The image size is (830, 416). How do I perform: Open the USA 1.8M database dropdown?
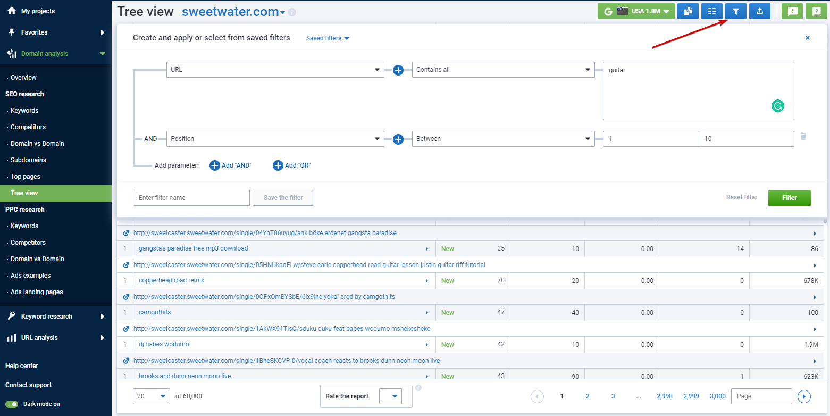click(x=636, y=11)
